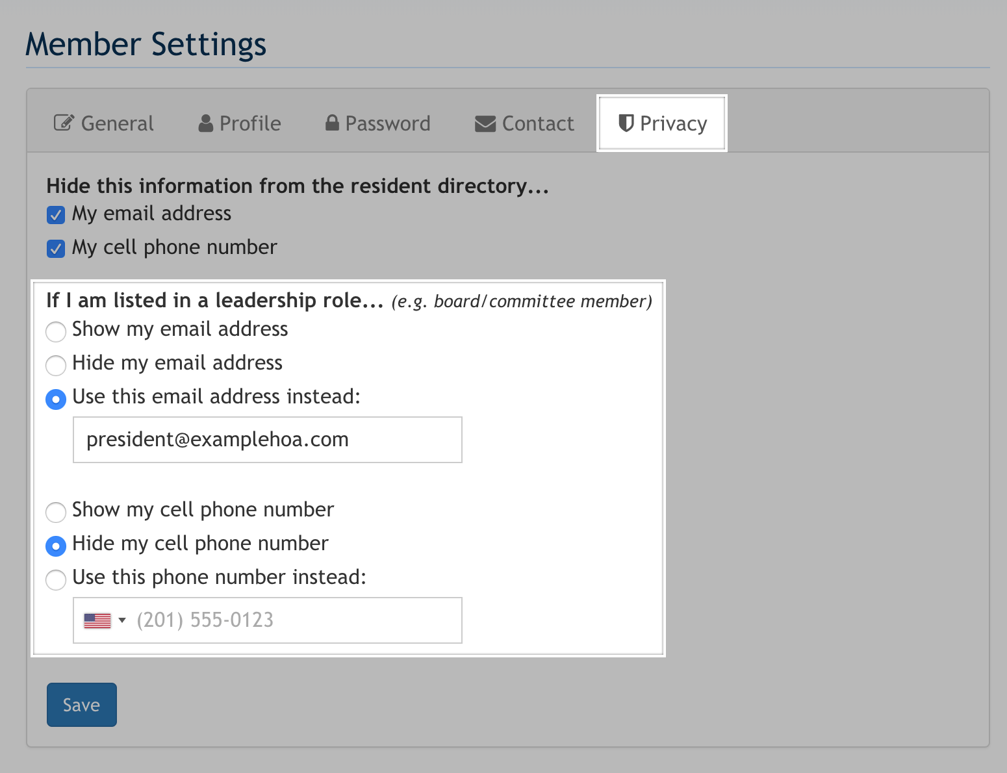Uncheck the My cell phone number checkbox

[56, 249]
